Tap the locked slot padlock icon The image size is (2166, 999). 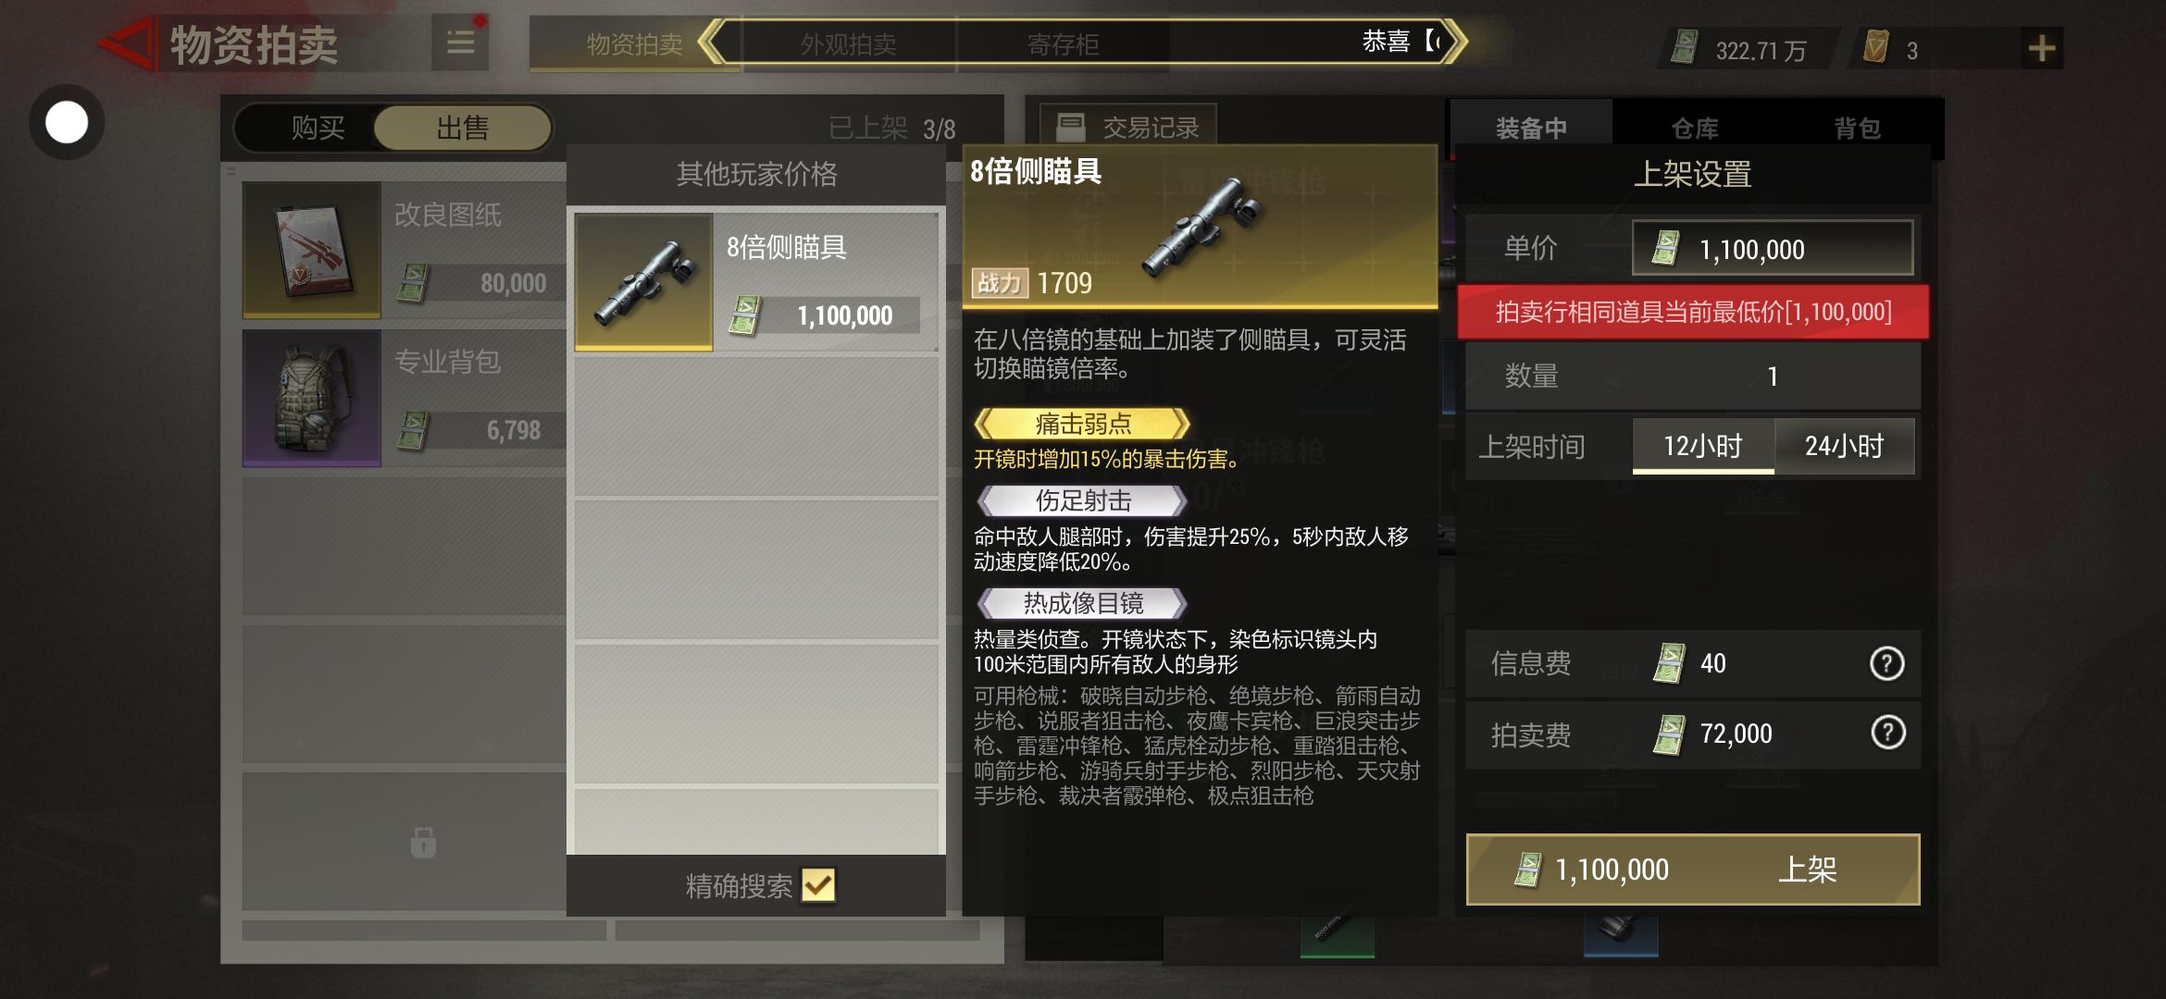point(423,842)
